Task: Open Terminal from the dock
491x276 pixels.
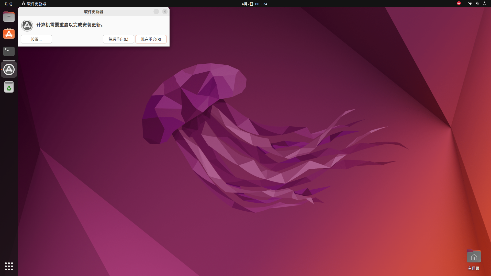Action: 9,51
